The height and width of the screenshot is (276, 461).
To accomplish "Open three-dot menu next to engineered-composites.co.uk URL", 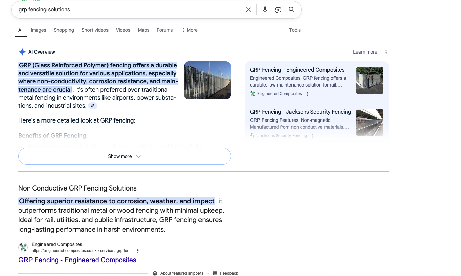I will point(138,251).
